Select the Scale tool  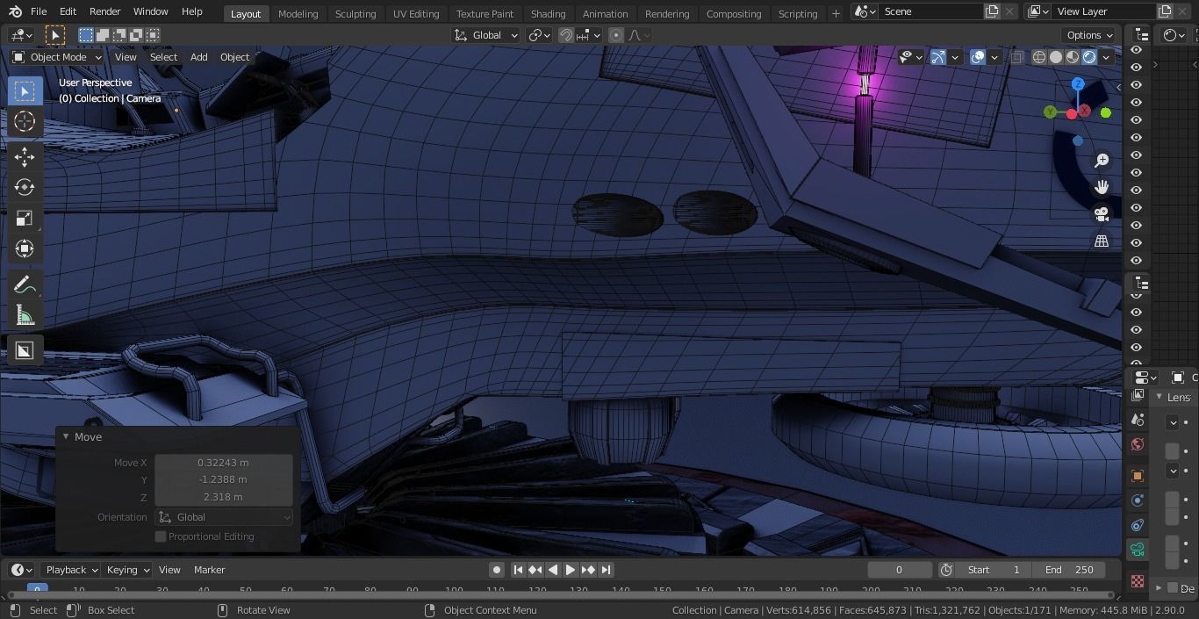click(x=25, y=218)
